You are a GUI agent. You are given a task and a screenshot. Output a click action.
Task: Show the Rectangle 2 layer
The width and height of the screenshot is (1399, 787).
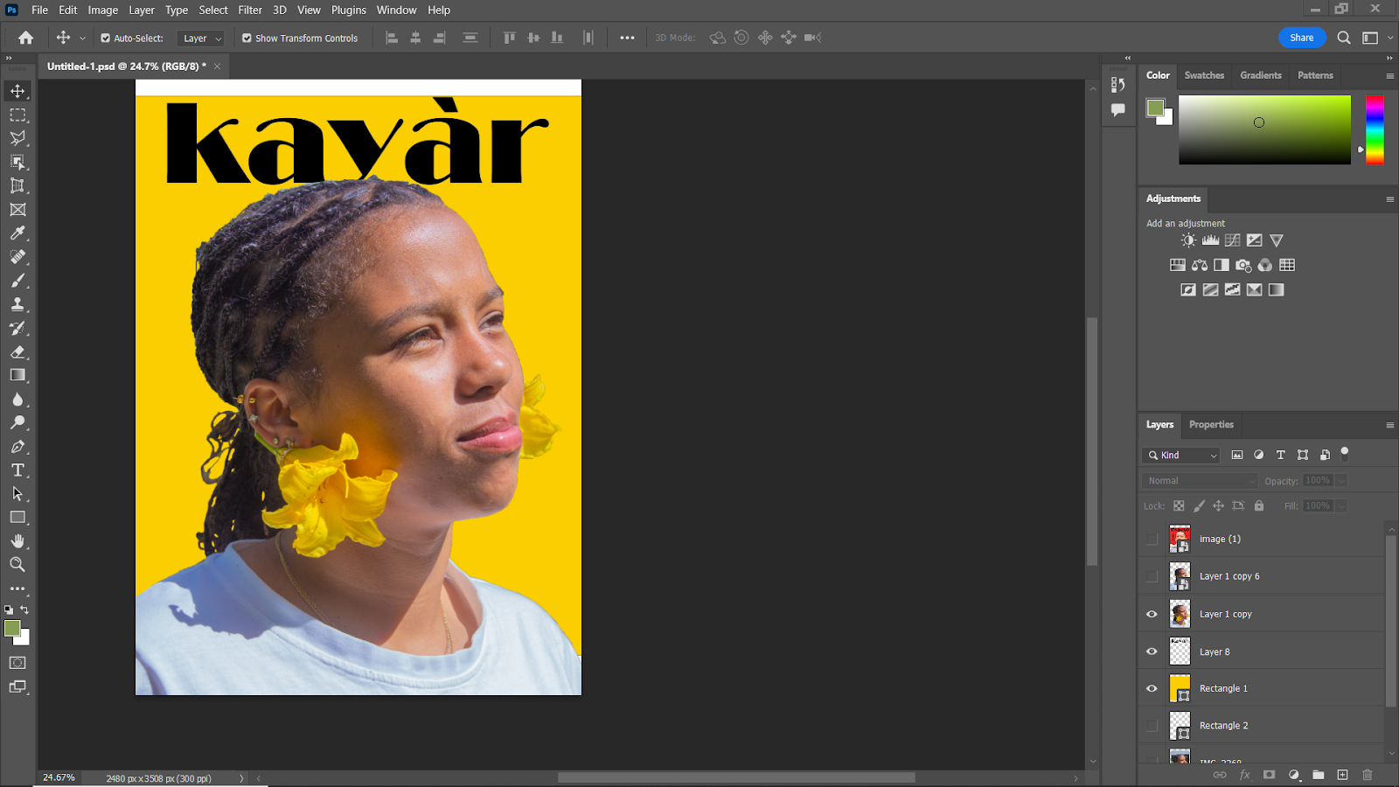pyautogui.click(x=1152, y=726)
